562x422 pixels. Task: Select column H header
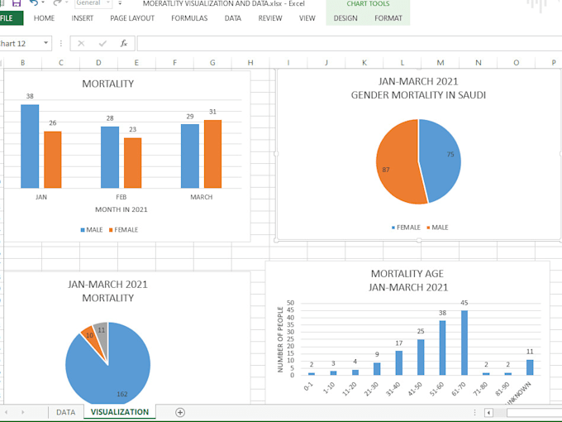coord(250,63)
